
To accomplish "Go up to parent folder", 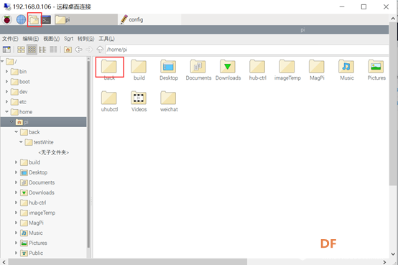I will [100, 50].
